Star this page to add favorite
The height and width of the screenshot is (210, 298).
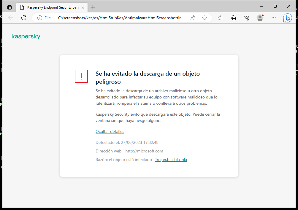[204, 18]
